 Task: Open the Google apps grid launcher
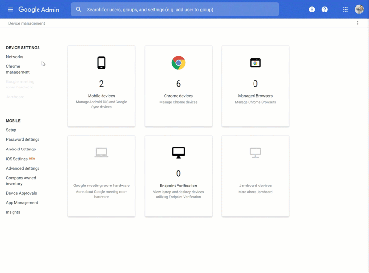click(x=345, y=10)
